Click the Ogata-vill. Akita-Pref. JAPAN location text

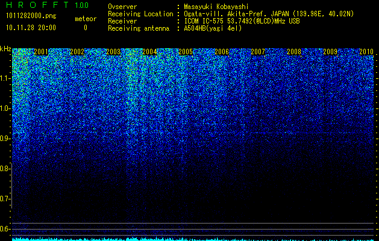269,14
